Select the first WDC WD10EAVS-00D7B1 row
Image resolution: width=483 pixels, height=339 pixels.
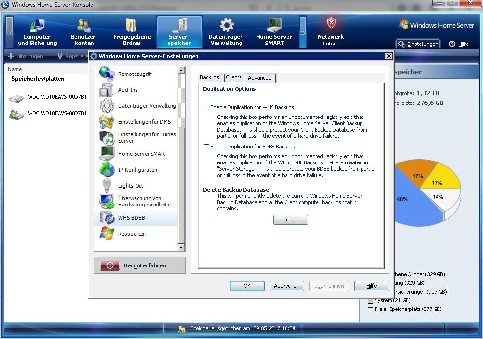[48, 97]
